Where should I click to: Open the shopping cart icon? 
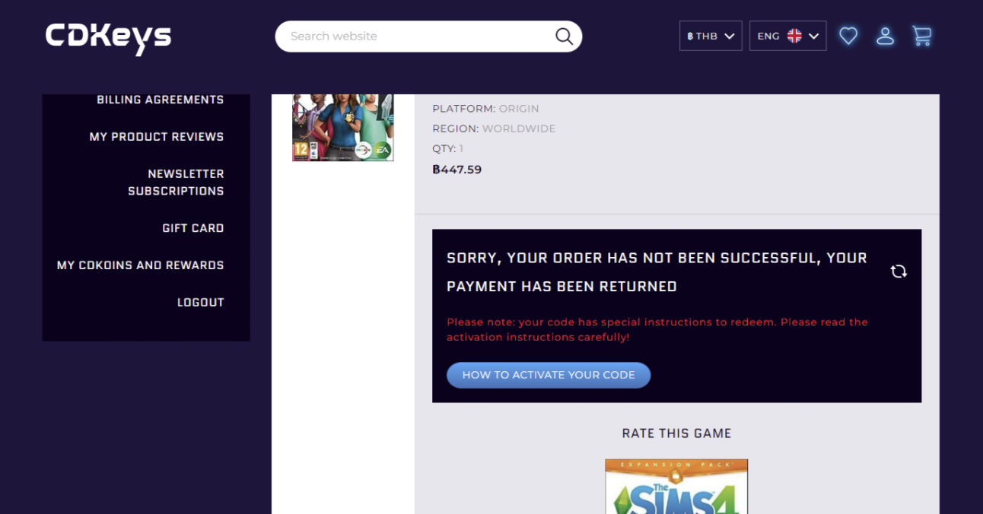point(922,36)
